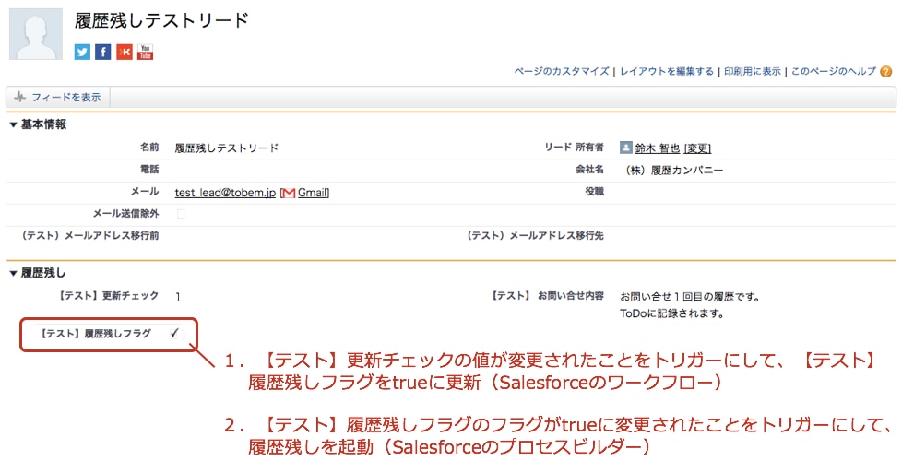The height and width of the screenshot is (461, 902).
Task: Click the test_lead@tobem.jp email link
Action: pos(225,193)
